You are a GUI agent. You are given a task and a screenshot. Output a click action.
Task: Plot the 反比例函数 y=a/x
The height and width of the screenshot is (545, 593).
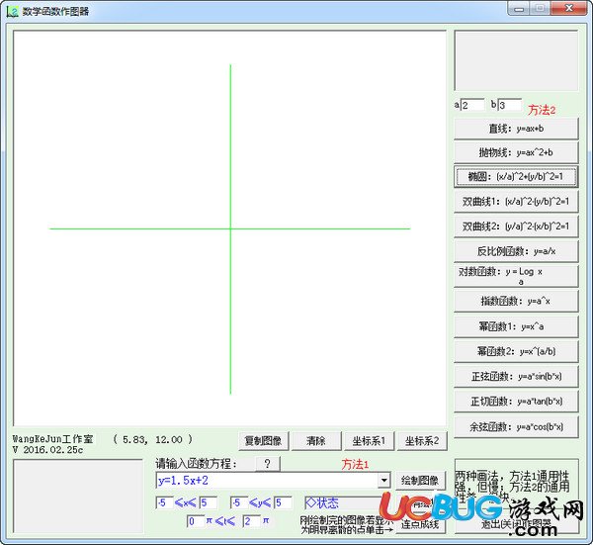pos(516,251)
